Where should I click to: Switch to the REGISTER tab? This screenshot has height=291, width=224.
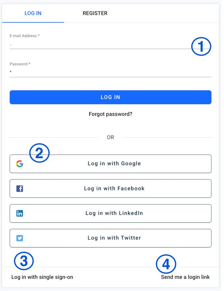95,13
